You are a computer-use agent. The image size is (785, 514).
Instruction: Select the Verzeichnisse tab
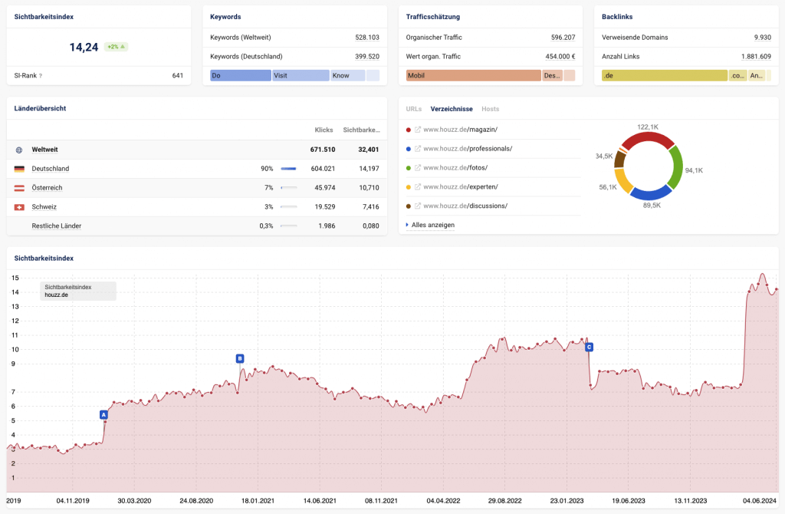coord(452,109)
